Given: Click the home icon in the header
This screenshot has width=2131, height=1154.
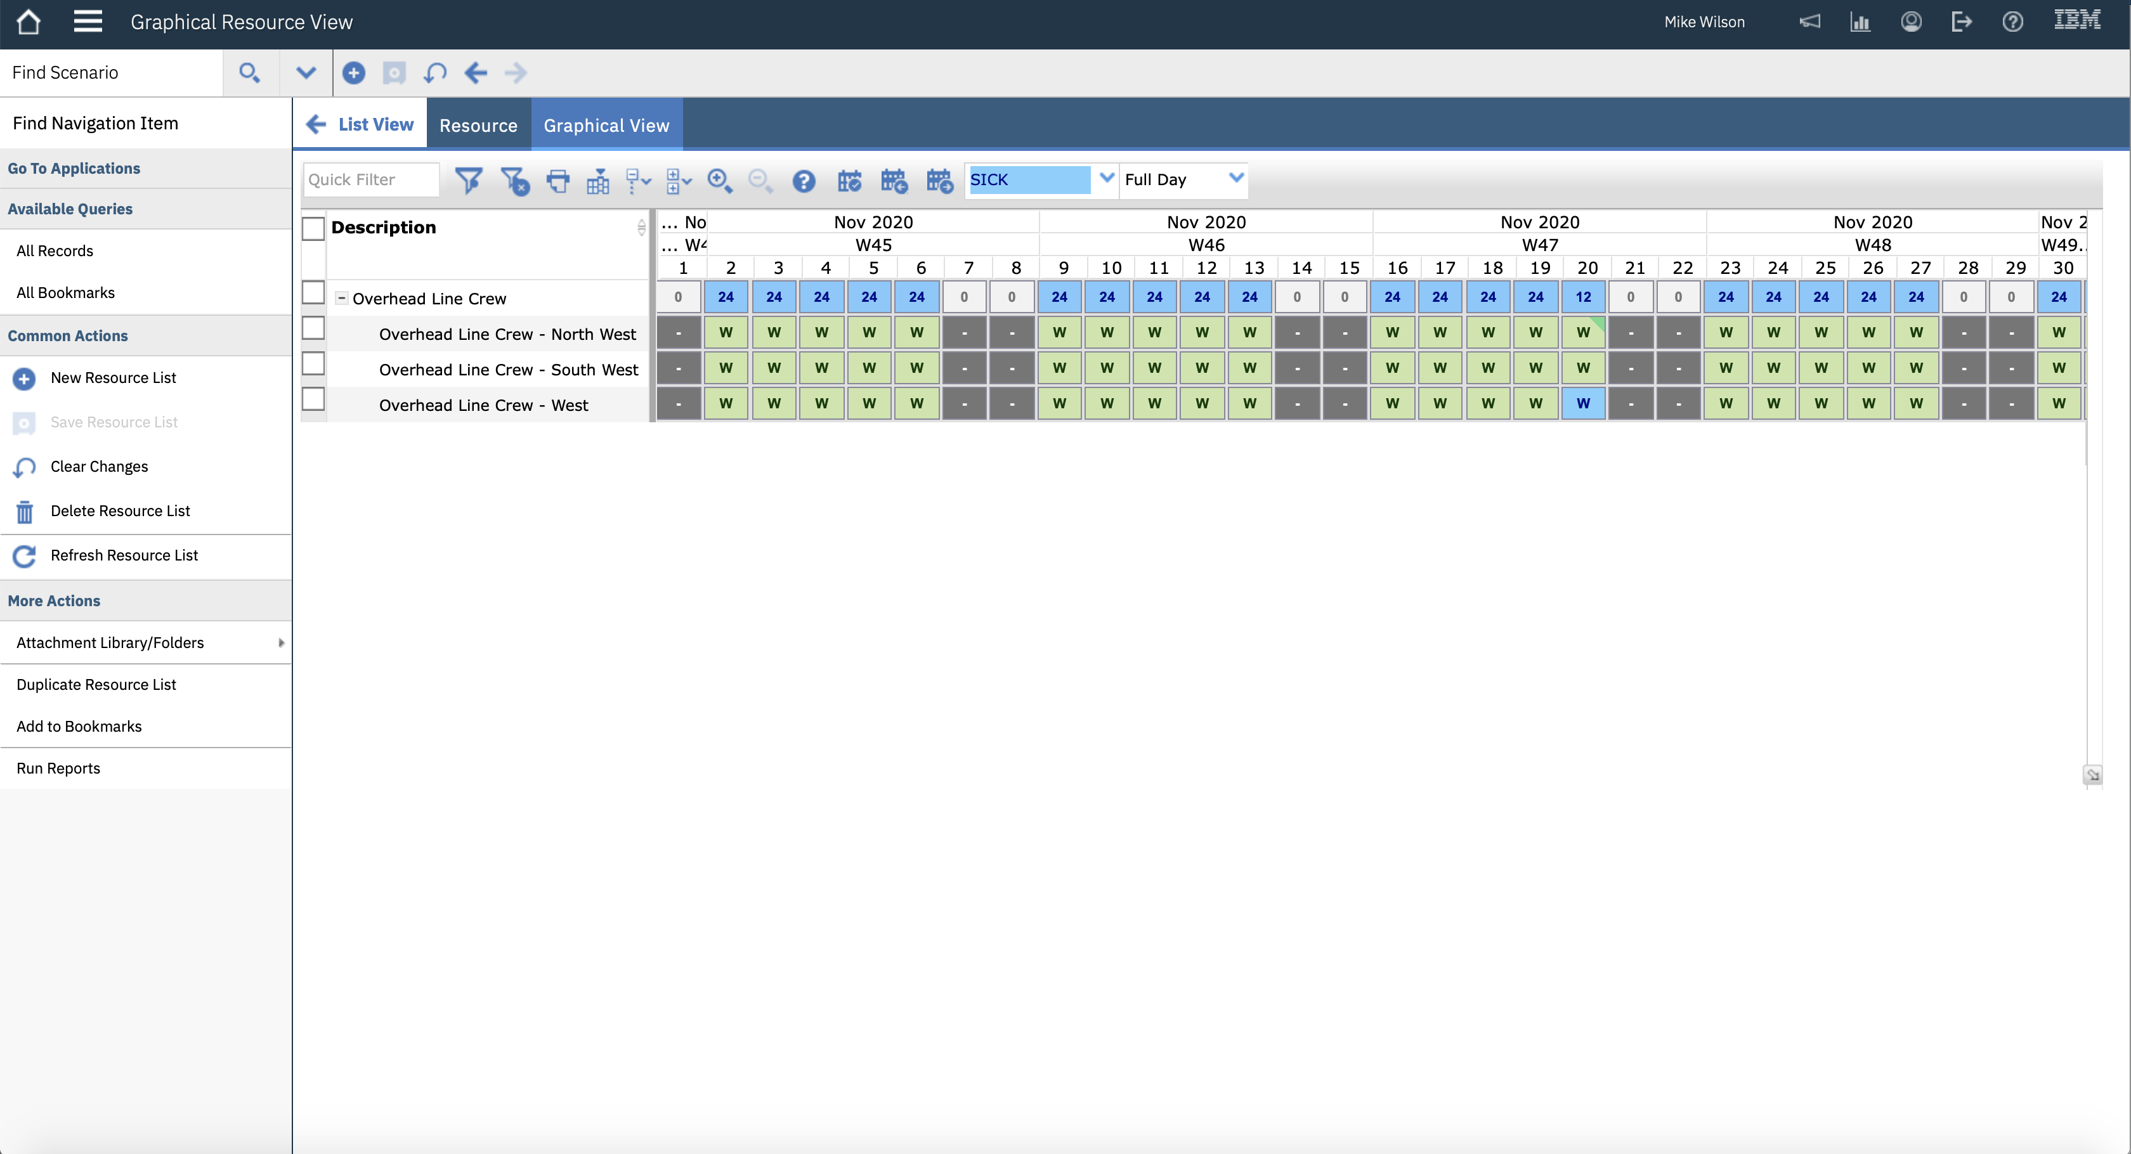Looking at the screenshot, I should click(28, 22).
